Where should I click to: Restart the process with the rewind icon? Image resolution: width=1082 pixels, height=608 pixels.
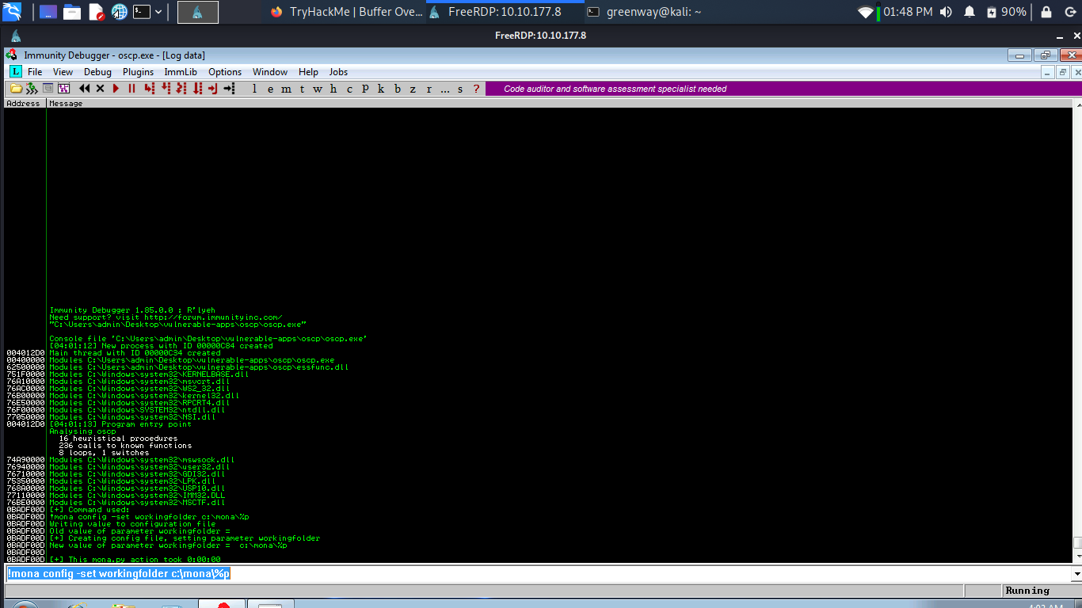click(x=84, y=89)
